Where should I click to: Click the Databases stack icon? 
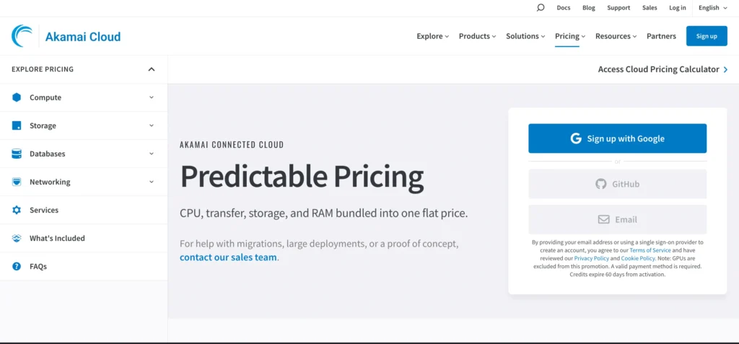17,154
